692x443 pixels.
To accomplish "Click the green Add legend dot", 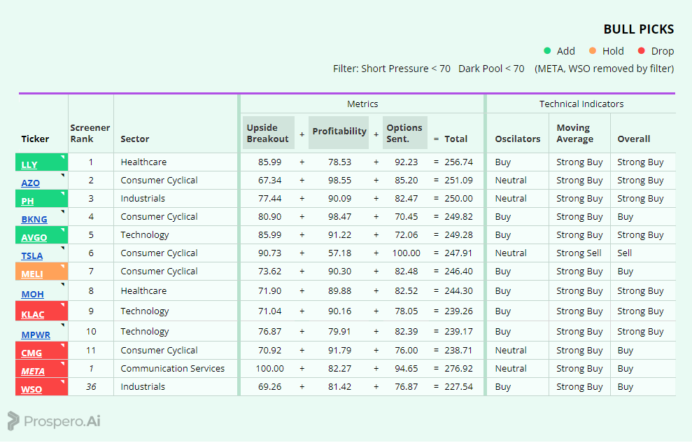I will point(547,51).
